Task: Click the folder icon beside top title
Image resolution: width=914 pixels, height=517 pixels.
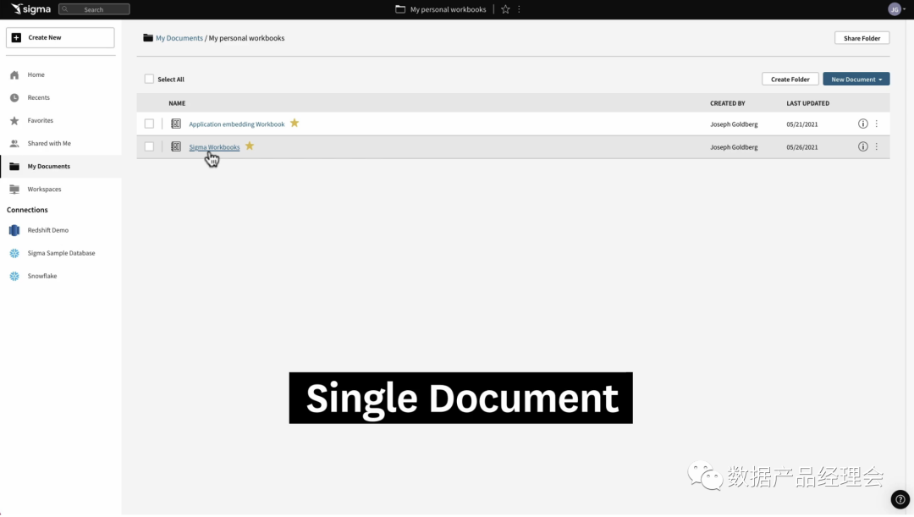Action: tap(399, 9)
